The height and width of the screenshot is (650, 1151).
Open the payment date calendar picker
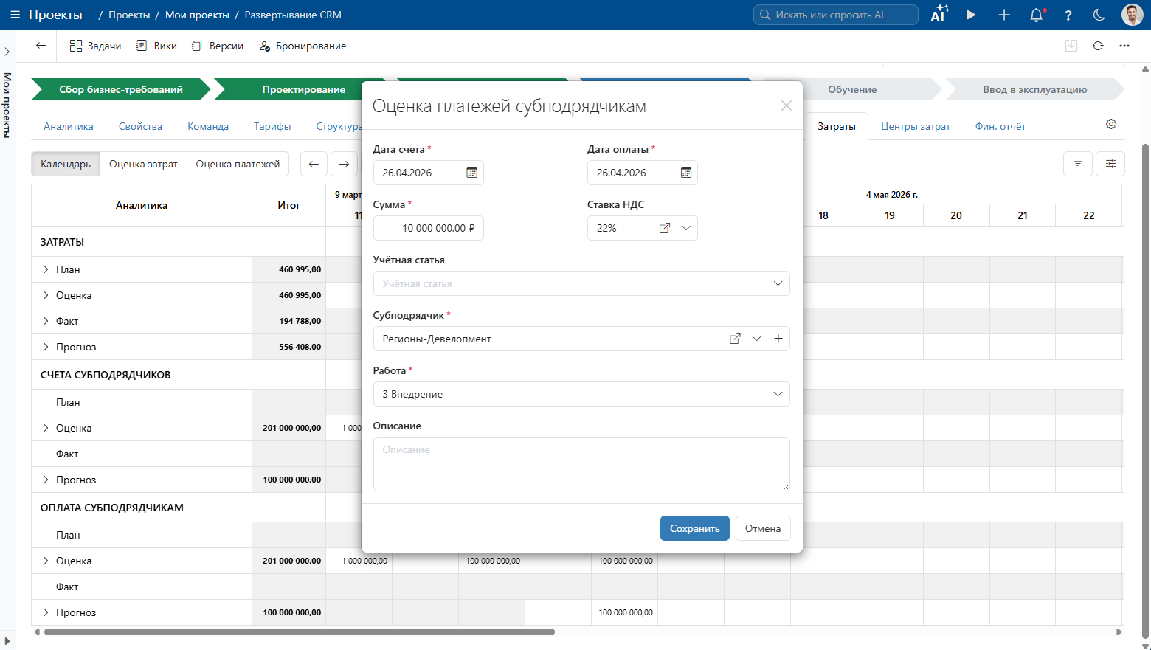click(685, 173)
